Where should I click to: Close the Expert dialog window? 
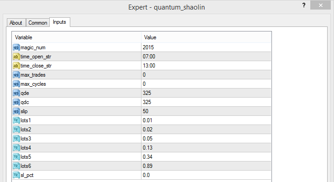pyautogui.click(x=320, y=5)
